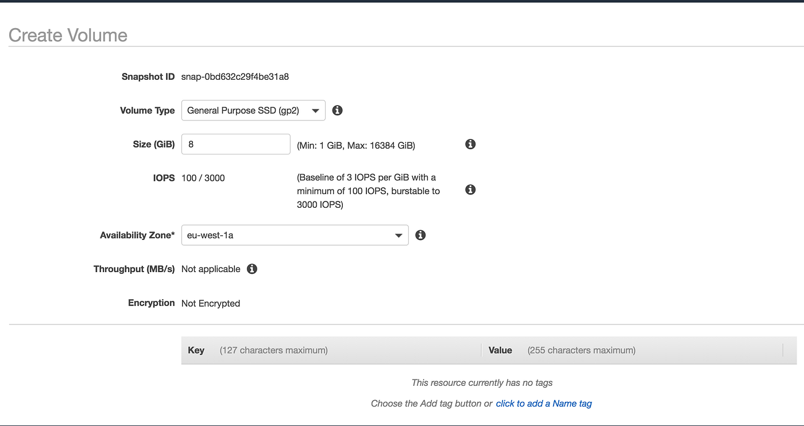The width and height of the screenshot is (804, 426).
Task: Expand the Availability Zone eu-west-1a dropdown
Action: coord(295,235)
